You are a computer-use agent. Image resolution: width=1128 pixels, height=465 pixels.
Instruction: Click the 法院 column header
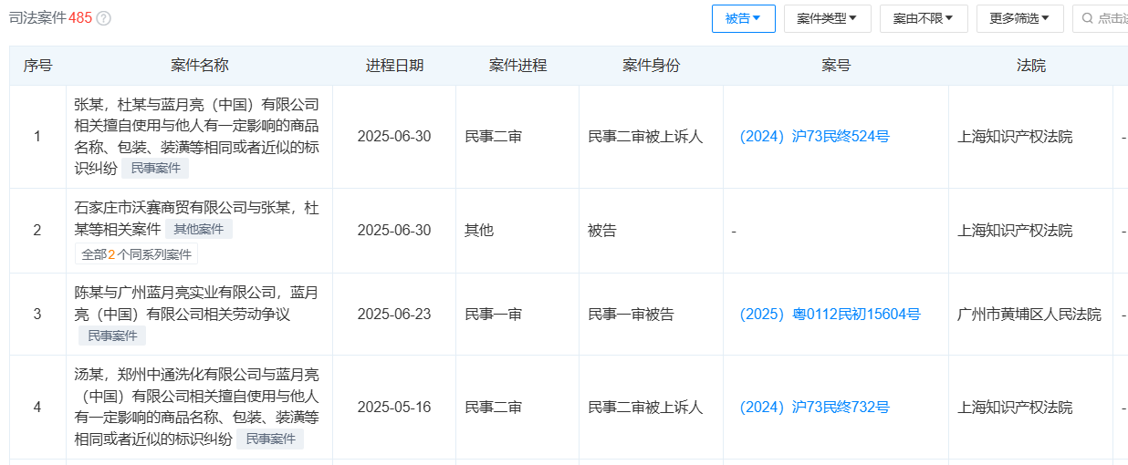(x=1031, y=66)
